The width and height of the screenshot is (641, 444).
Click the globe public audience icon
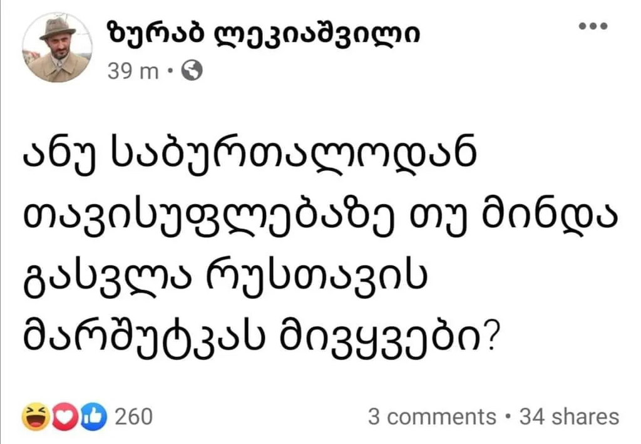pos(191,72)
